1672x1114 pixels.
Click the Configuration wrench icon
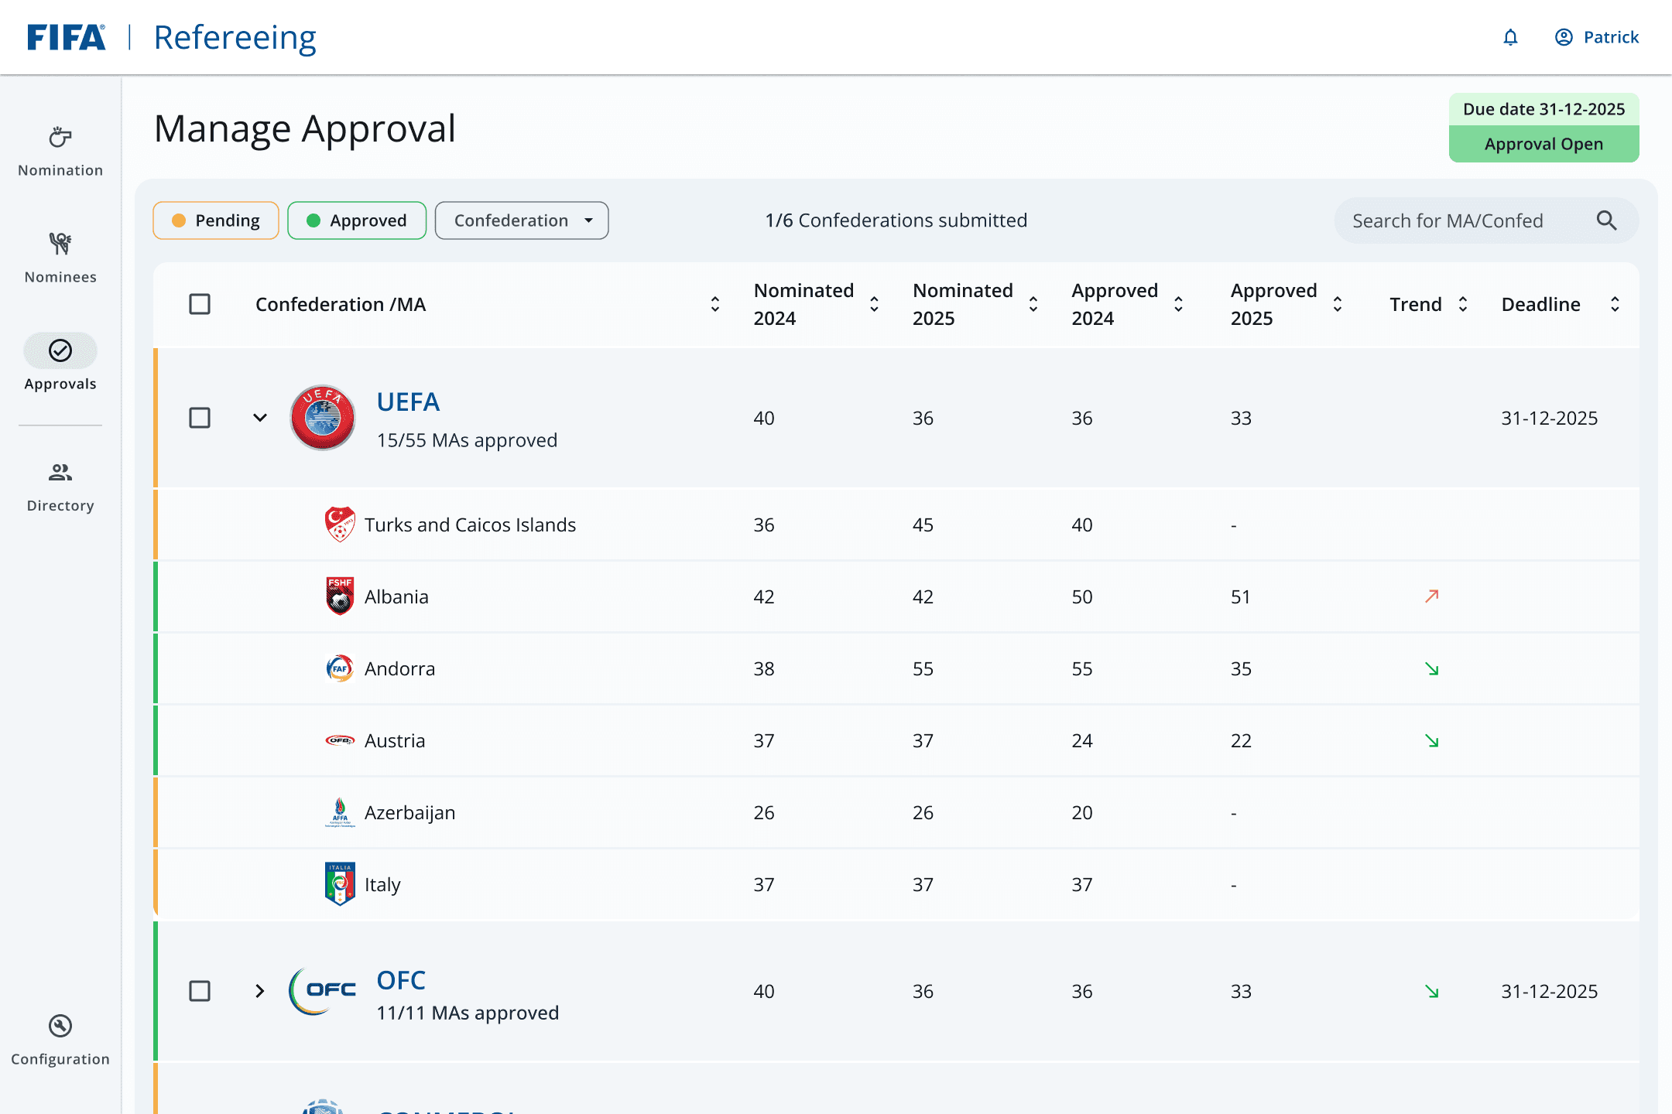coord(60,1026)
